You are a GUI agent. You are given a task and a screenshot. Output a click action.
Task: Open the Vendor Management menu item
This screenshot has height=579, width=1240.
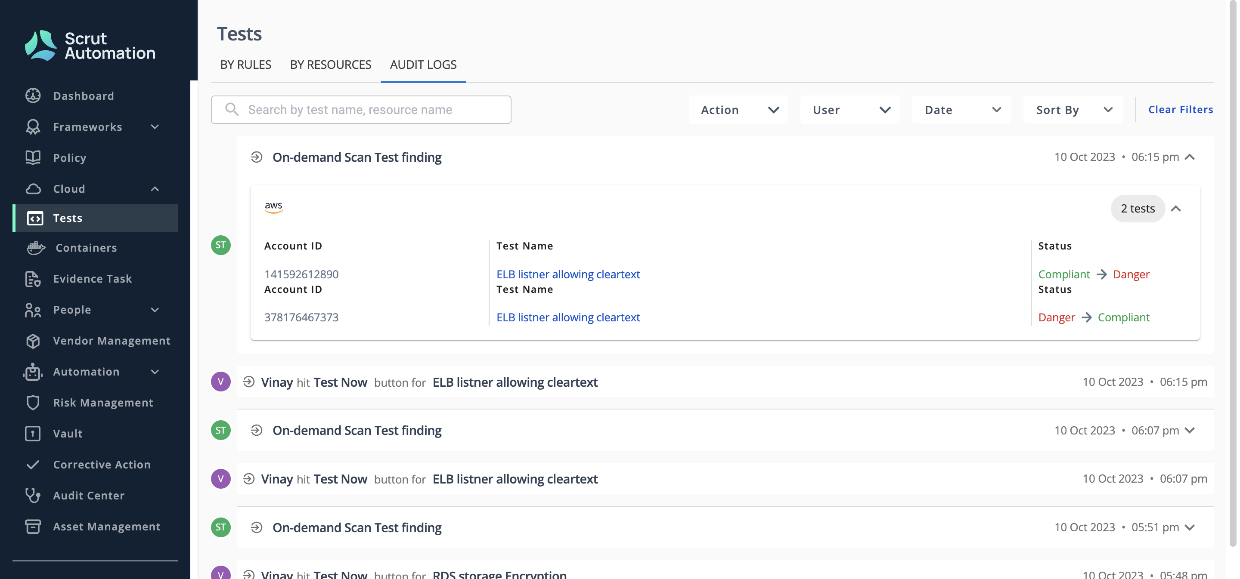(112, 341)
